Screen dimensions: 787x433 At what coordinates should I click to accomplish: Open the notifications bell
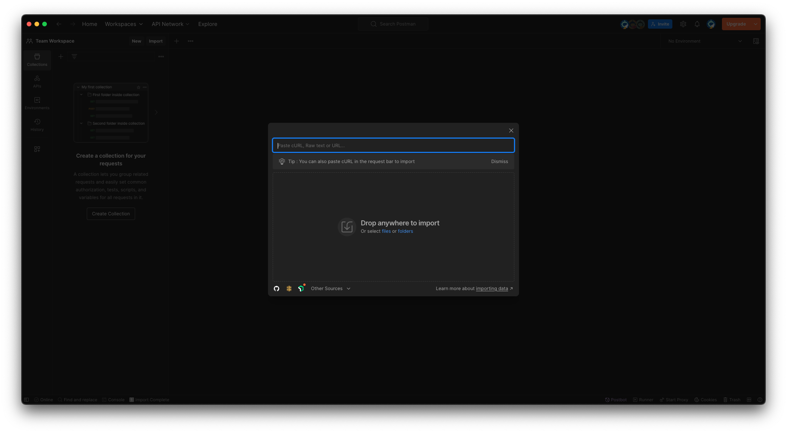(x=697, y=24)
